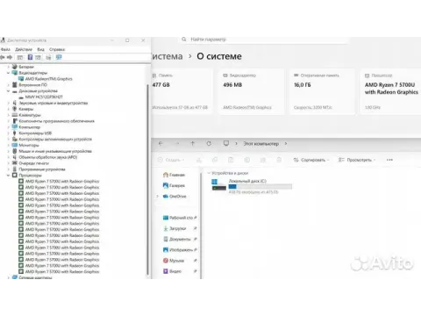
Task: Open Изображения in Explorer sidebar
Action: click(178, 250)
